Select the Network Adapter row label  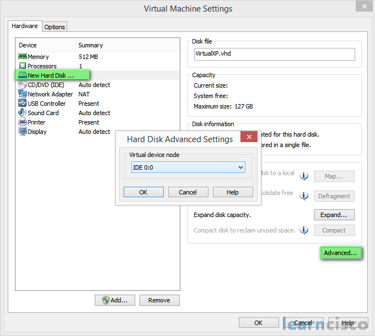click(50, 94)
